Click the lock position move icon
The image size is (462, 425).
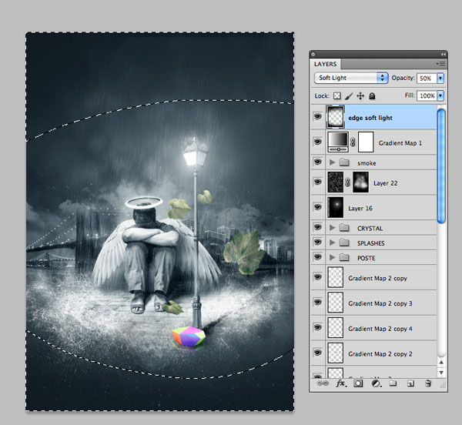point(360,96)
